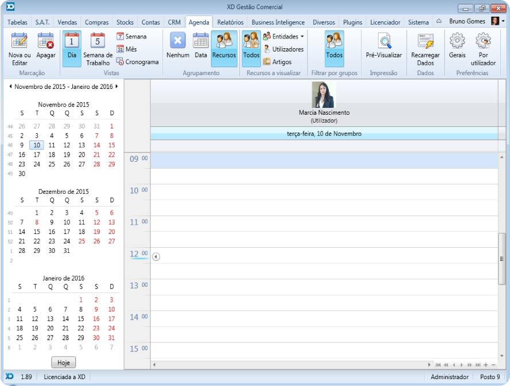Switch to the CRM tab
The width and height of the screenshot is (510, 386).
[174, 22]
